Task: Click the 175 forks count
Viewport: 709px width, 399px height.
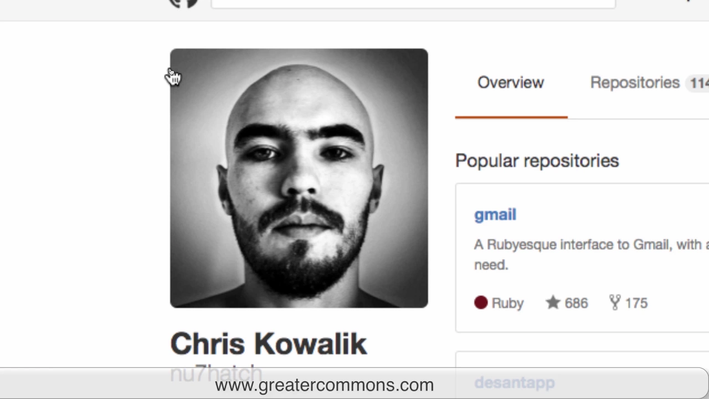Action: click(636, 303)
